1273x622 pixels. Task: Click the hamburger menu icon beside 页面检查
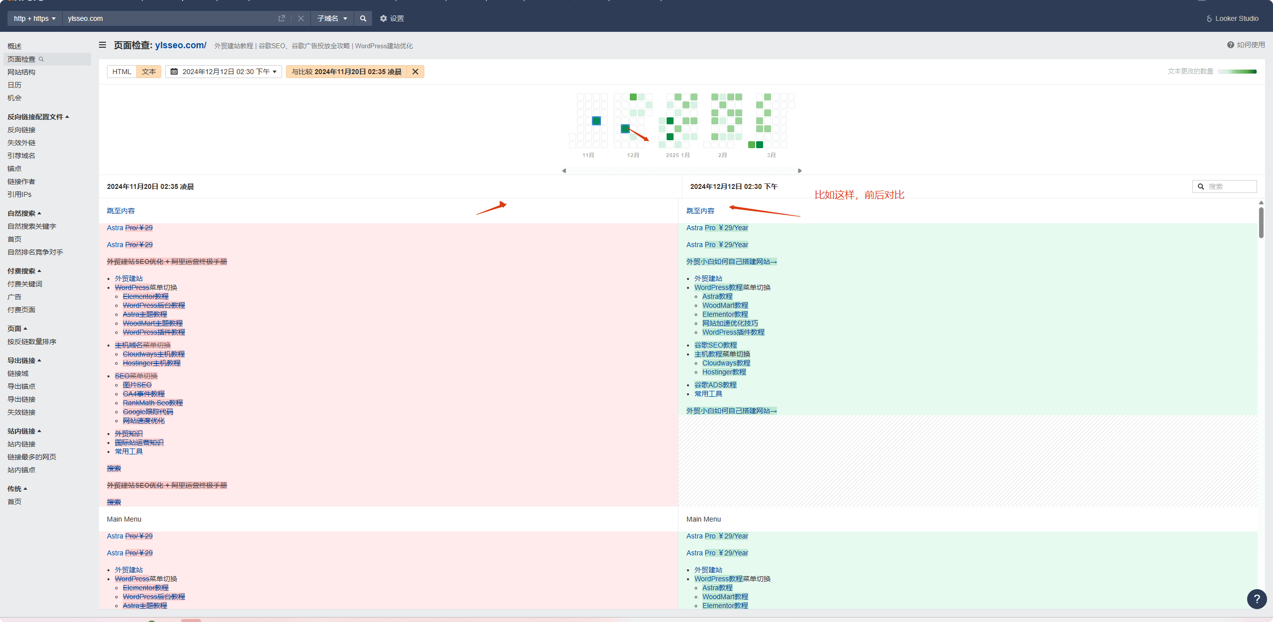pyautogui.click(x=102, y=45)
